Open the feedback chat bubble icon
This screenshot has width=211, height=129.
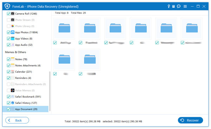point(179,6)
